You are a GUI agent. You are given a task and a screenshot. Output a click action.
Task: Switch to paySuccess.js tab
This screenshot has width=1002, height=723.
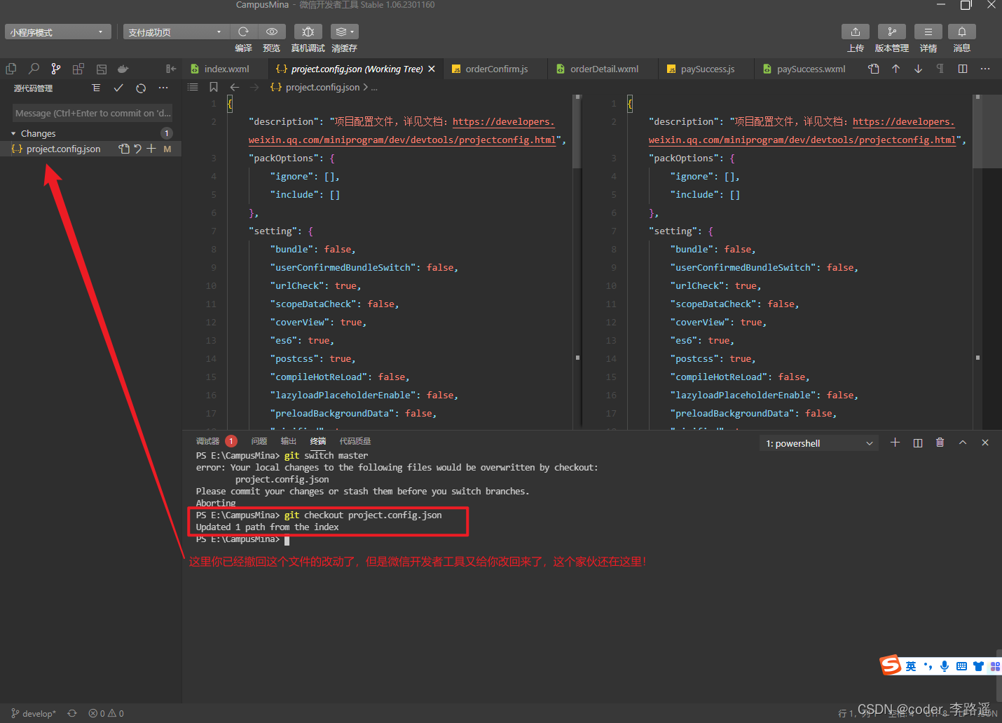(707, 69)
